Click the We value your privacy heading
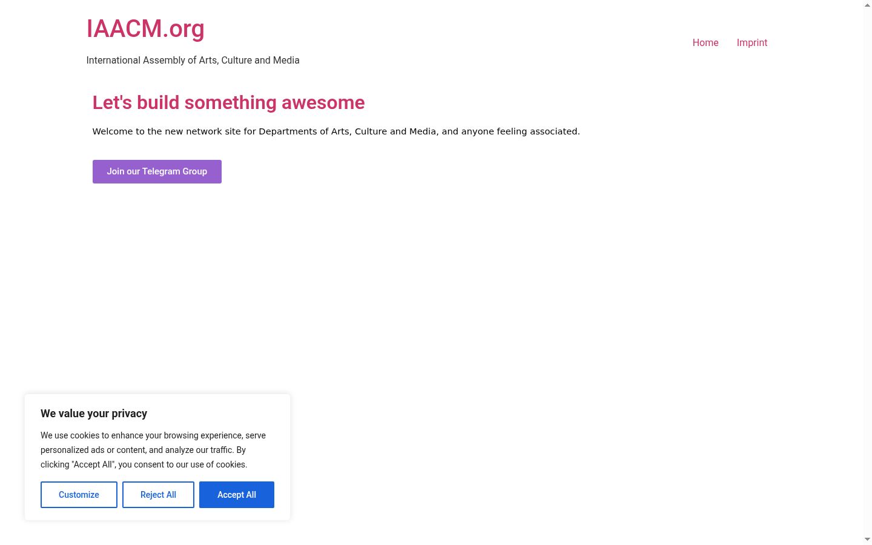The height and width of the screenshot is (545, 872). 94,414
